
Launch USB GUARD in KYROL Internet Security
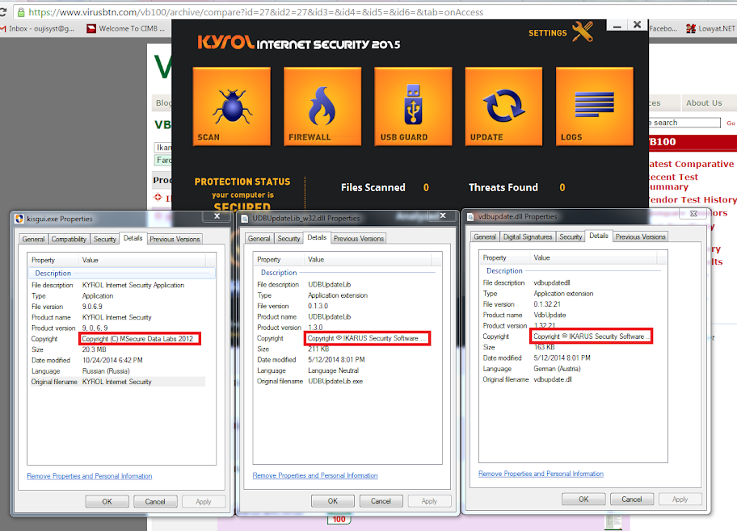[x=413, y=106]
